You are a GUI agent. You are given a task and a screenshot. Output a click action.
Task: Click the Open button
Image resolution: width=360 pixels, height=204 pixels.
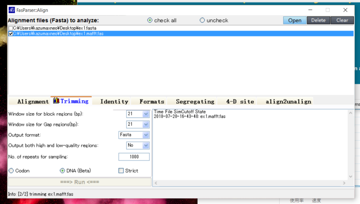(x=295, y=20)
